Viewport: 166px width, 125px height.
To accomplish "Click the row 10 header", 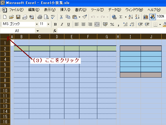I will point(5,91).
